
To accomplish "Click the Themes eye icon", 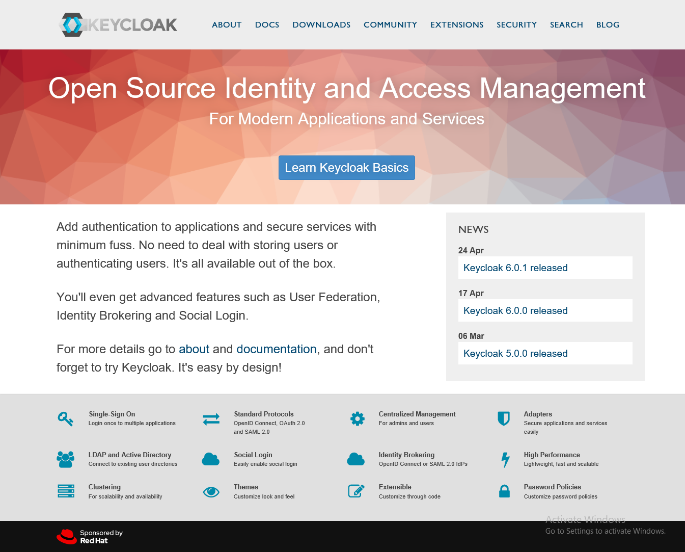I will pyautogui.click(x=211, y=492).
